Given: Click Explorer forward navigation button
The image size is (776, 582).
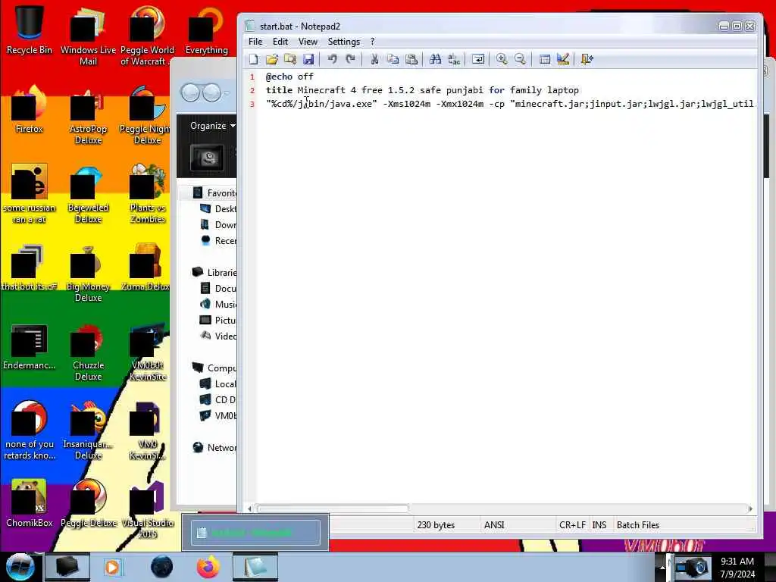Looking at the screenshot, I should point(212,92).
